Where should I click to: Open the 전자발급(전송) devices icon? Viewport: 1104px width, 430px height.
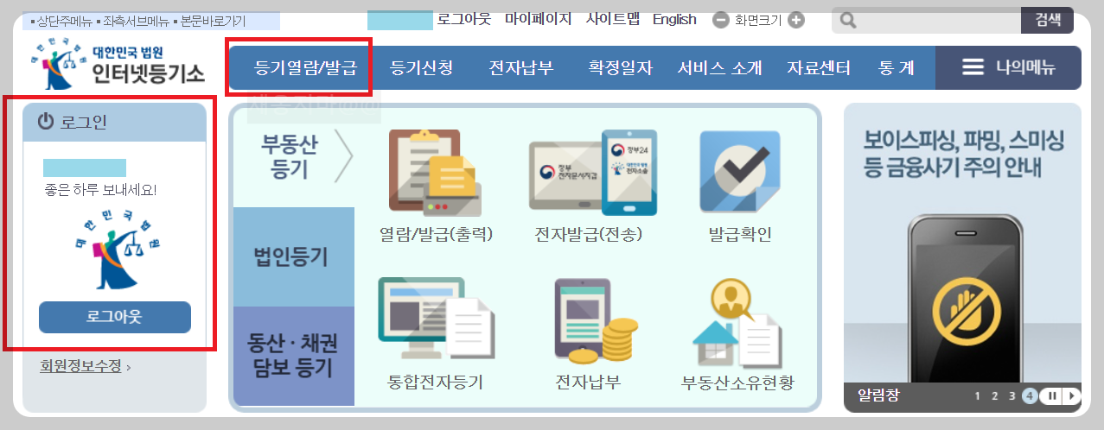593,173
